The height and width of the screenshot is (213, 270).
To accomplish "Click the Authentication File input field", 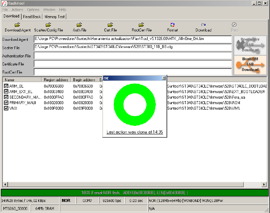I will [x=133, y=55].
